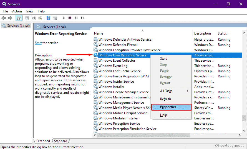Screen dimensions: 247x149
Task: Click the Stop Service square icon
Action: (x=70, y=18)
